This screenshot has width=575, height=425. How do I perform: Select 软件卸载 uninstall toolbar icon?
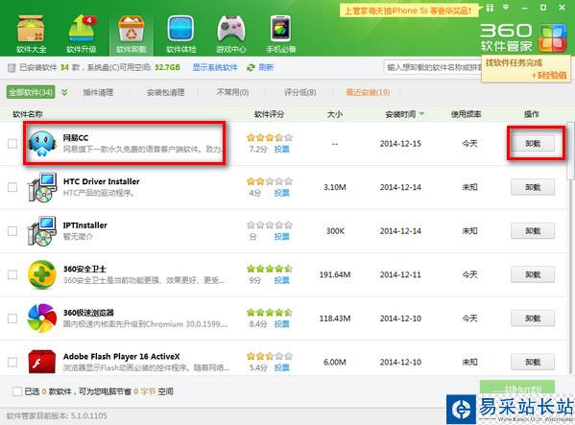(132, 35)
